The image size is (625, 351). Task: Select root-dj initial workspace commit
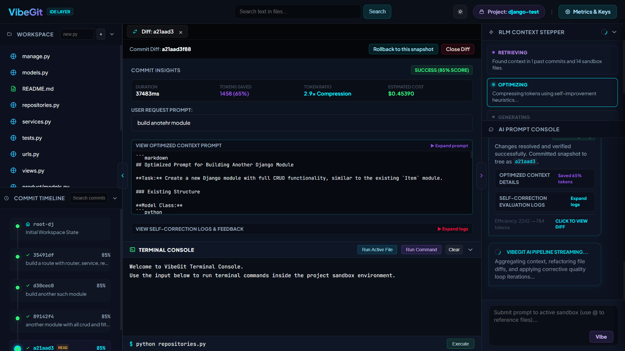[60, 228]
